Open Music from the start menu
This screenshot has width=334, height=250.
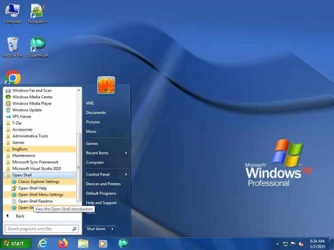click(91, 132)
